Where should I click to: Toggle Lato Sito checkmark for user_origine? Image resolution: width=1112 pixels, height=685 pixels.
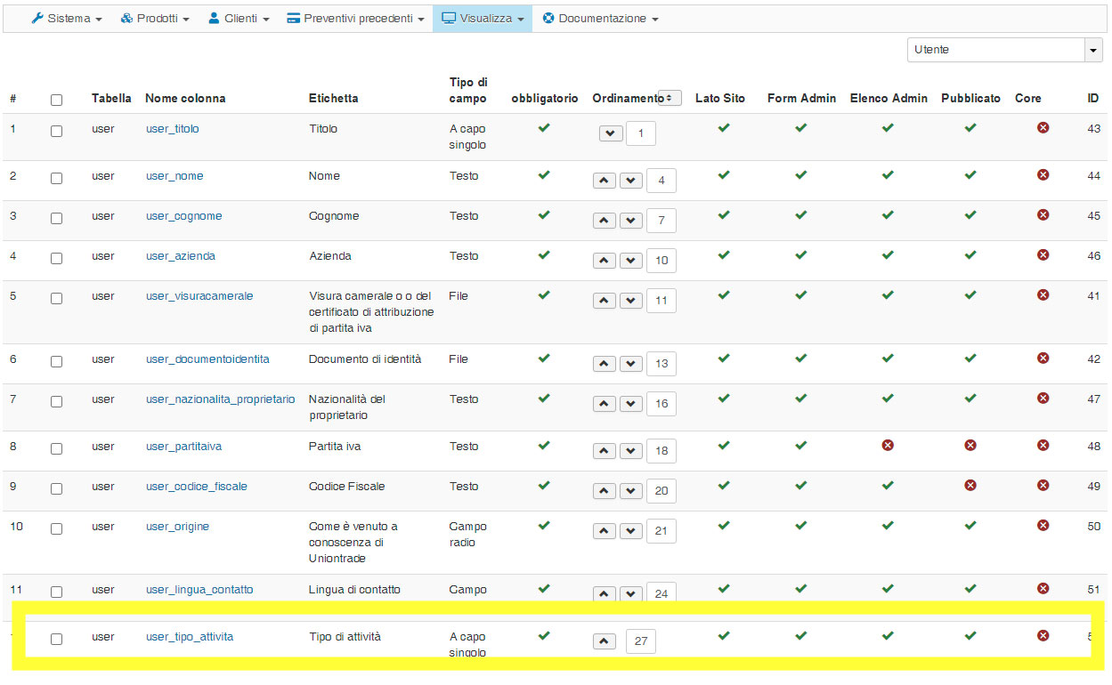724,525
